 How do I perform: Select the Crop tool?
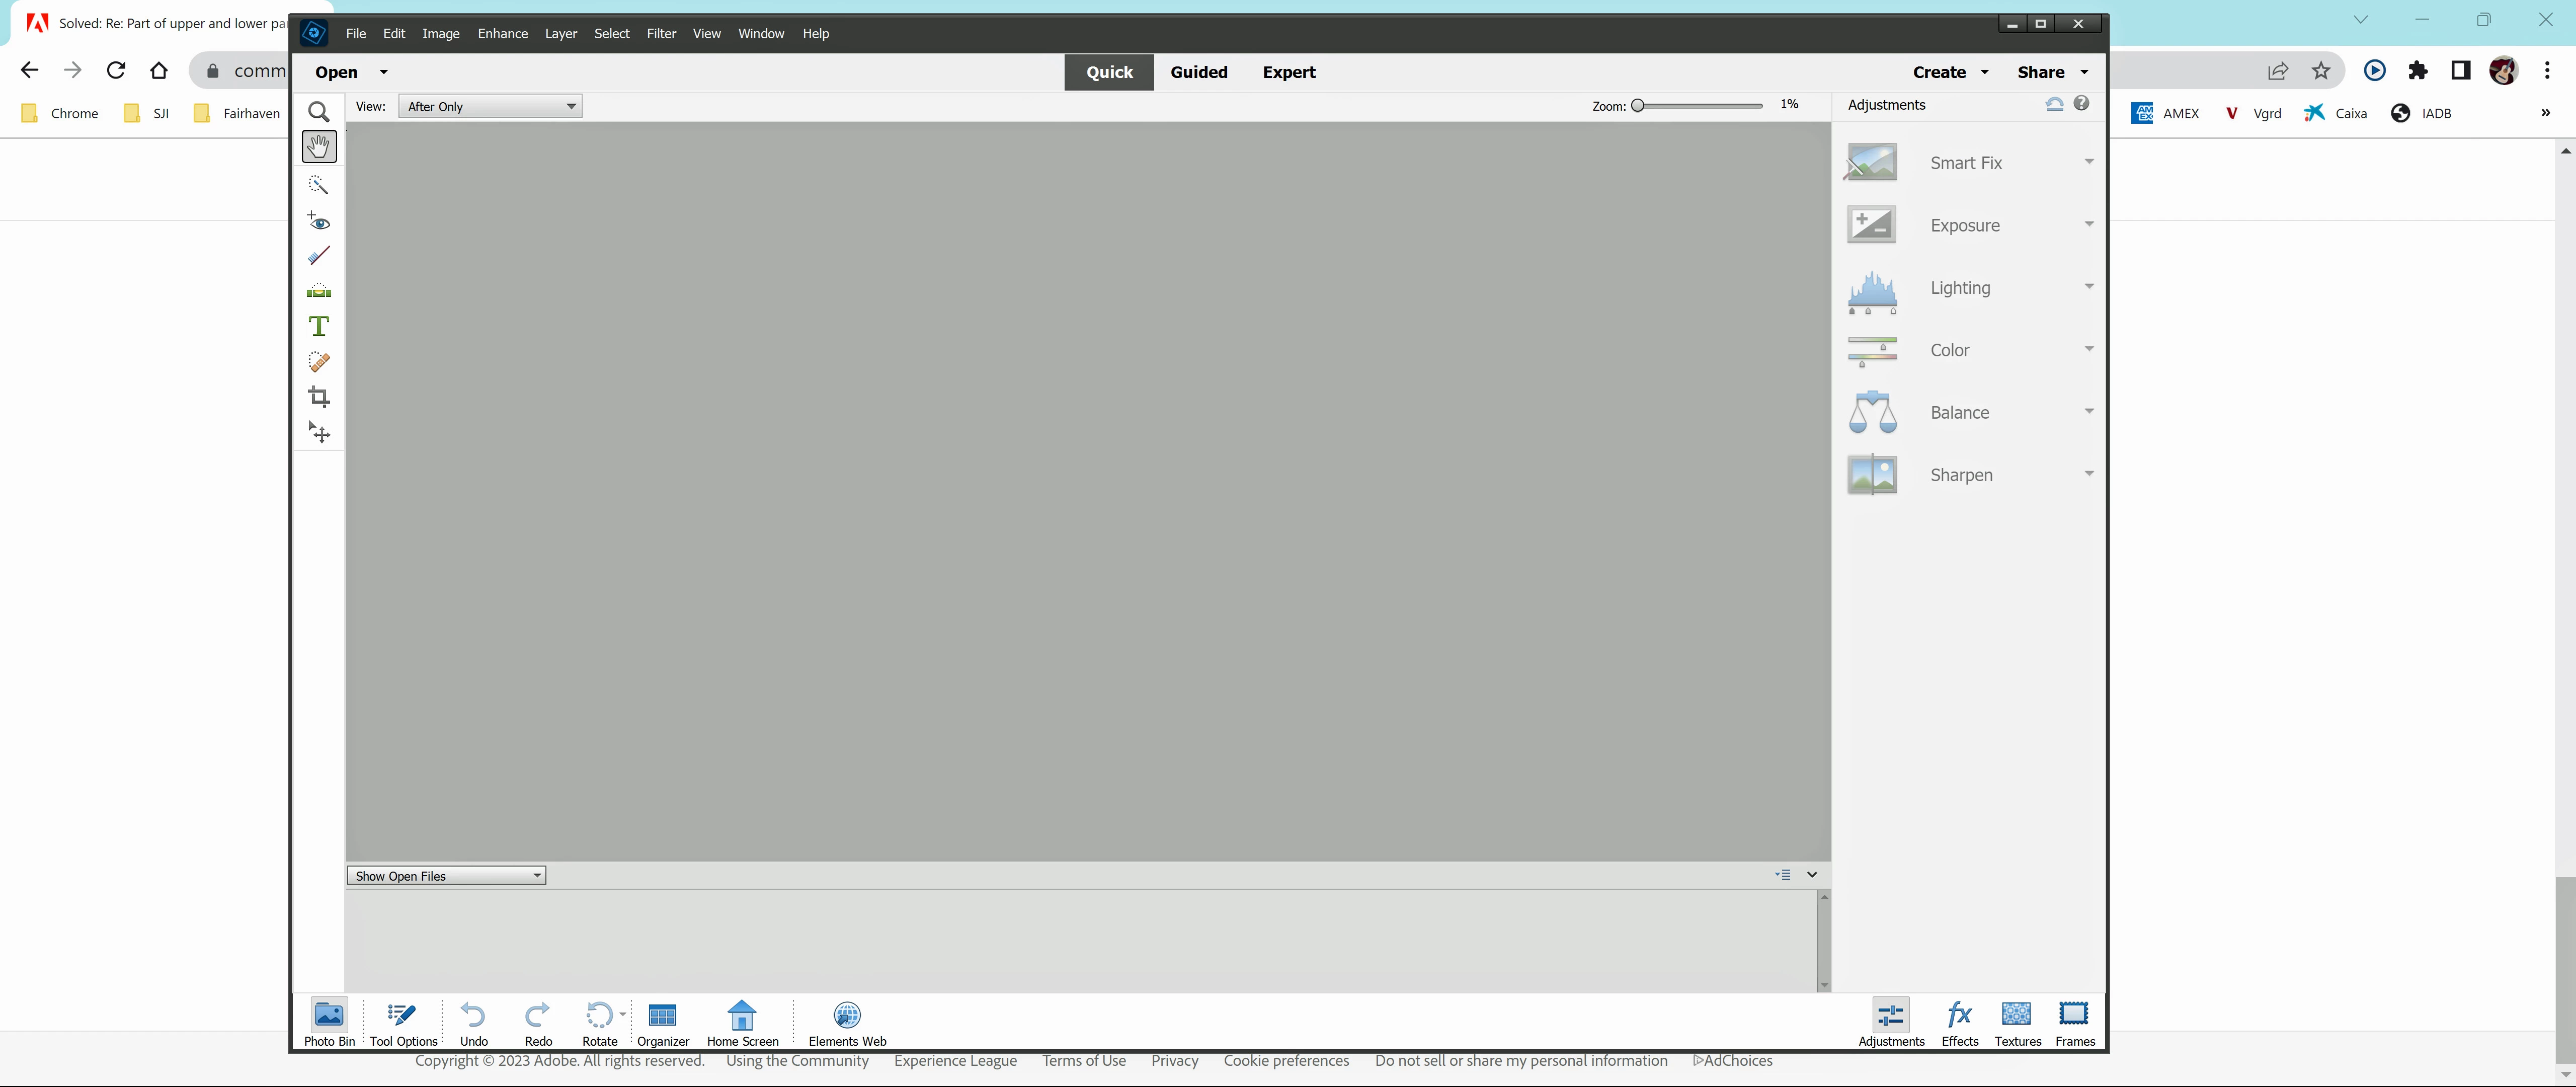point(319,397)
